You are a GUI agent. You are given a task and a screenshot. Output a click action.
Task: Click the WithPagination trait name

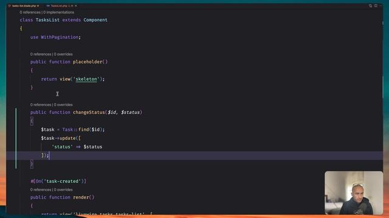coord(60,37)
